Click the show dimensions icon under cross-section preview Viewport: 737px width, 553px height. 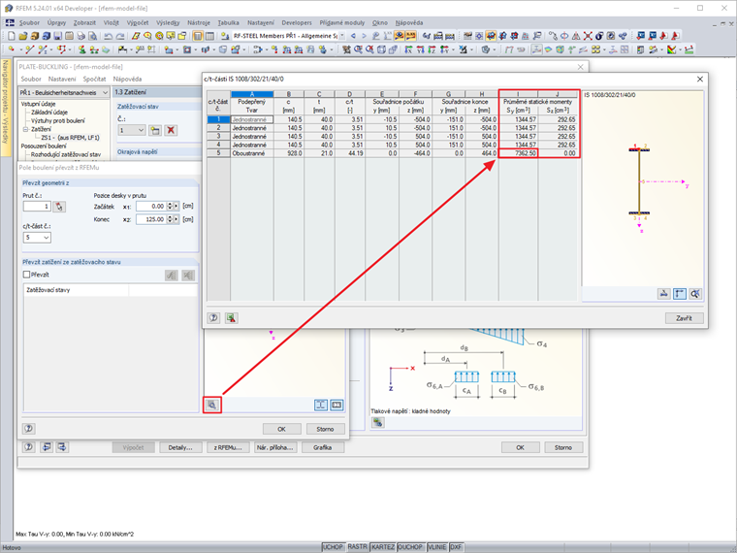[680, 294]
